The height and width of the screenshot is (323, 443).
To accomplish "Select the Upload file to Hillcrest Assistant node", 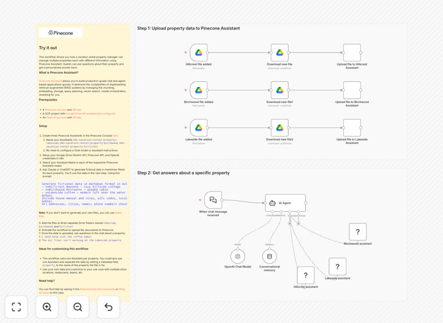I will 352,52.
